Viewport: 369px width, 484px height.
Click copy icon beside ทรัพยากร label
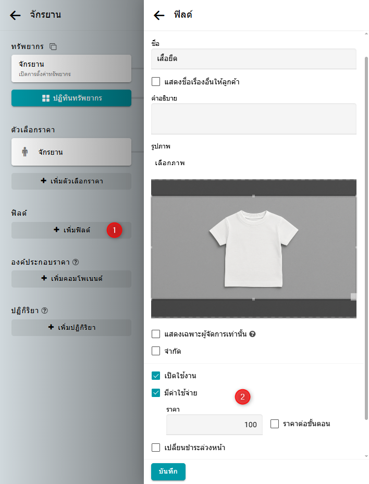[53, 47]
